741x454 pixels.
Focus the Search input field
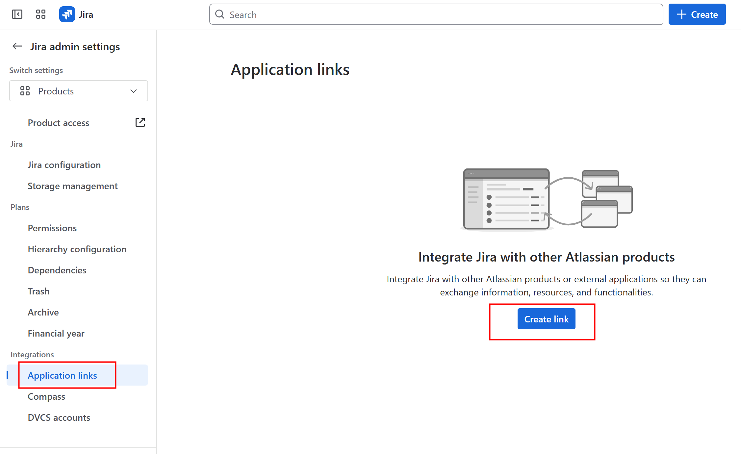441,14
